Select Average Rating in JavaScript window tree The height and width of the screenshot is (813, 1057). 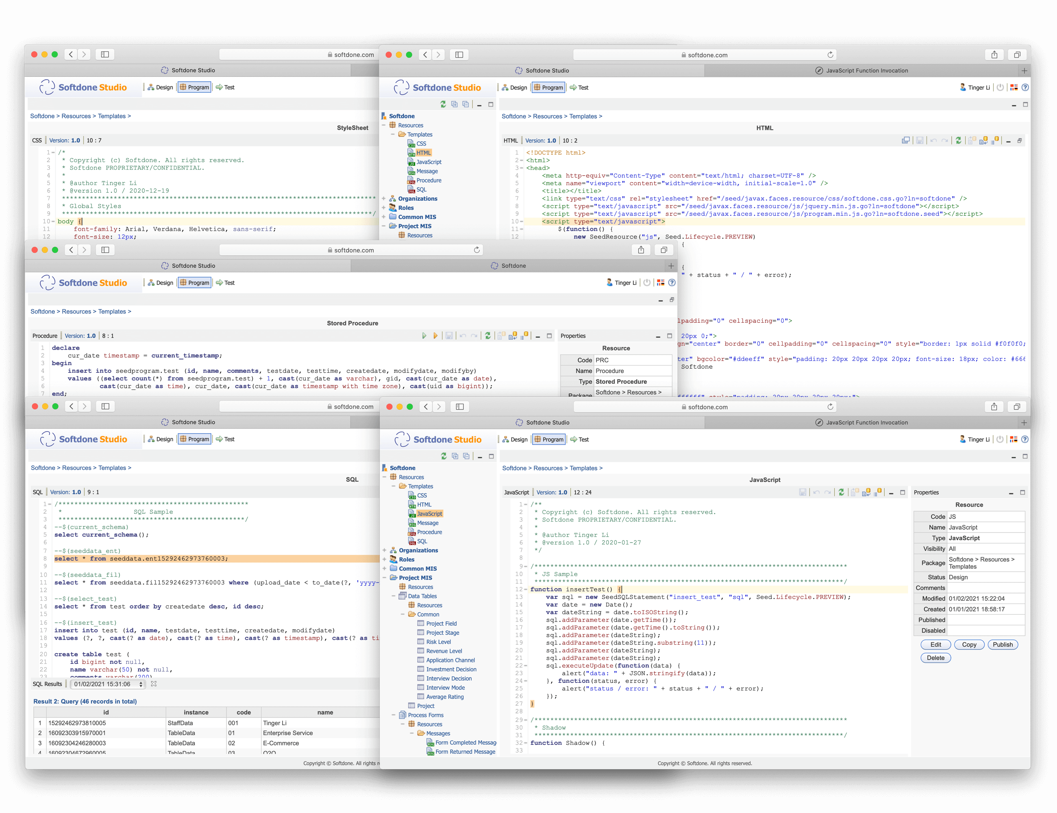(445, 697)
